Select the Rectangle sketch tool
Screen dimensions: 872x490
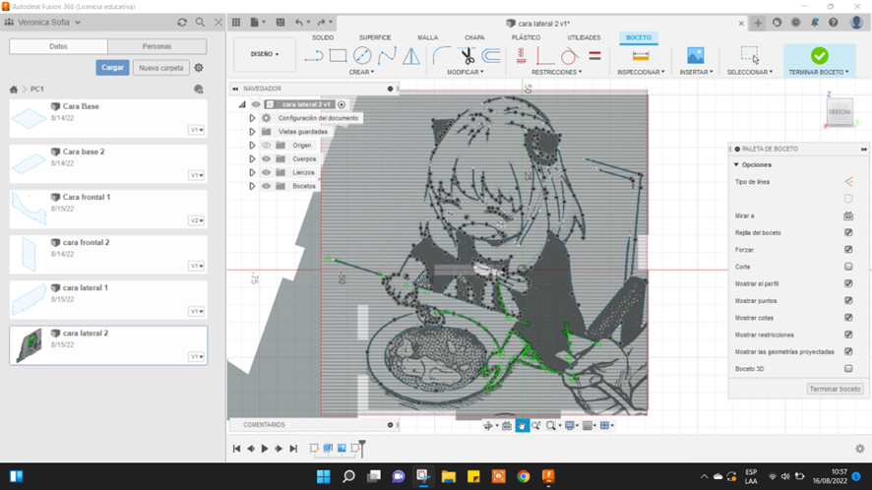(x=338, y=56)
